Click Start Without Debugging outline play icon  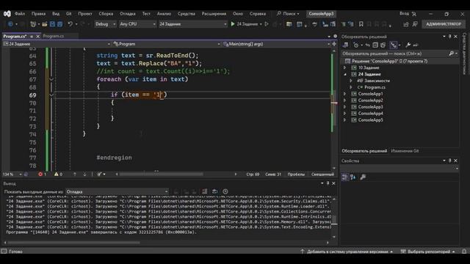point(267,24)
